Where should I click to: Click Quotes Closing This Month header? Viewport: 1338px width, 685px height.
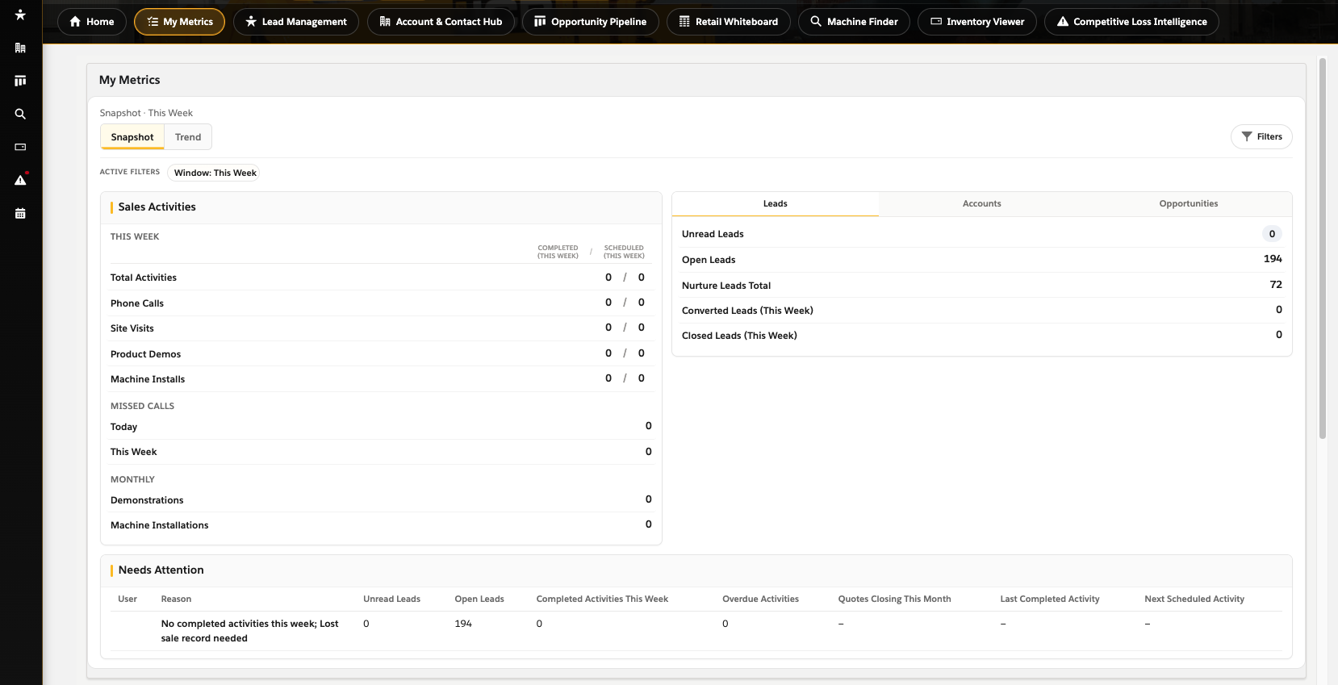894,599
